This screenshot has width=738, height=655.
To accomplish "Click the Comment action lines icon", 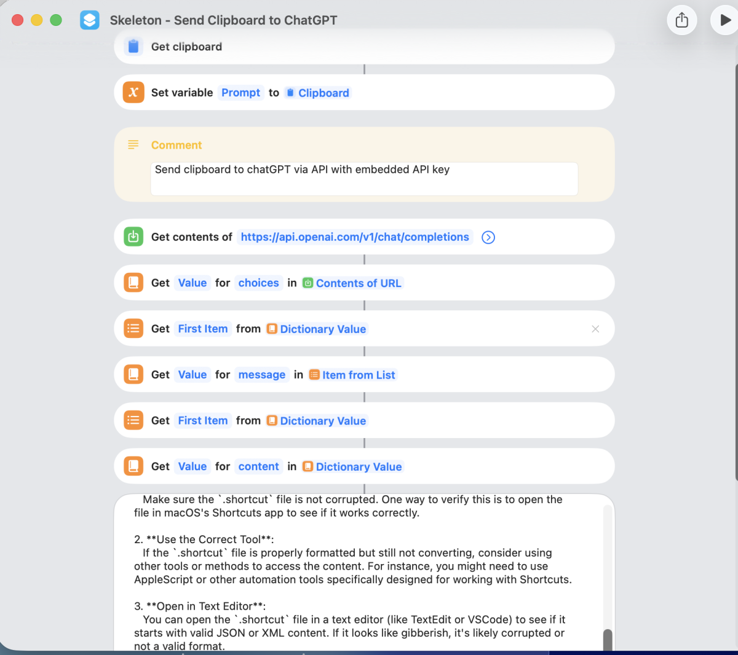I will tap(133, 145).
